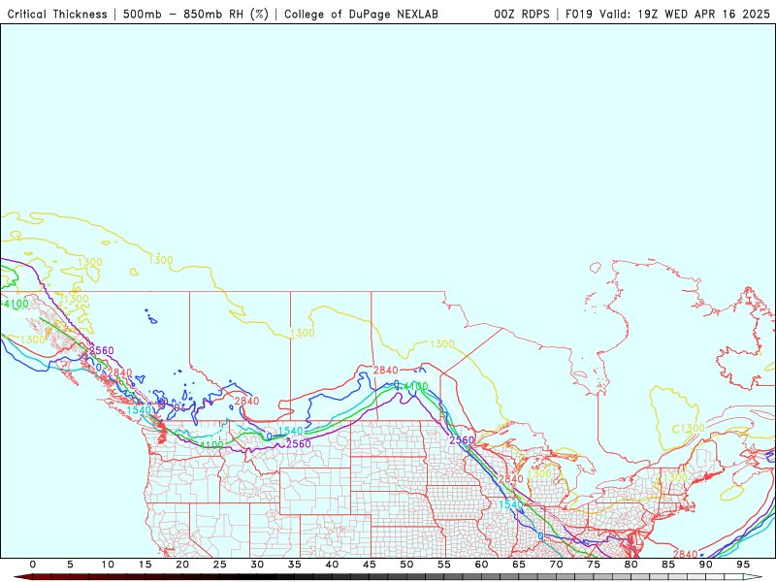The height and width of the screenshot is (582, 776).
Task: Click the "College of DuPage NEXLAB" text
Action: [x=361, y=14]
